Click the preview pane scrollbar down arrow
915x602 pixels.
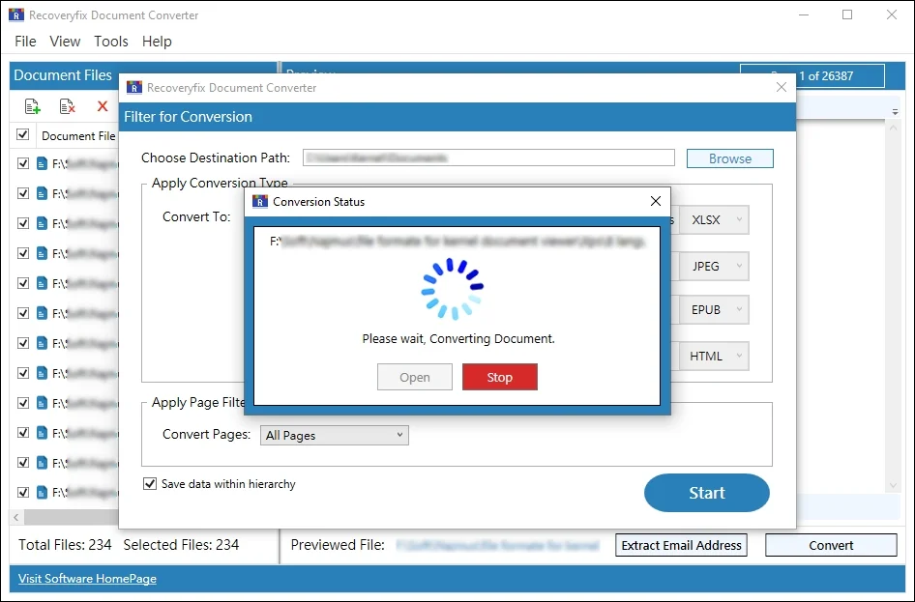(894, 485)
